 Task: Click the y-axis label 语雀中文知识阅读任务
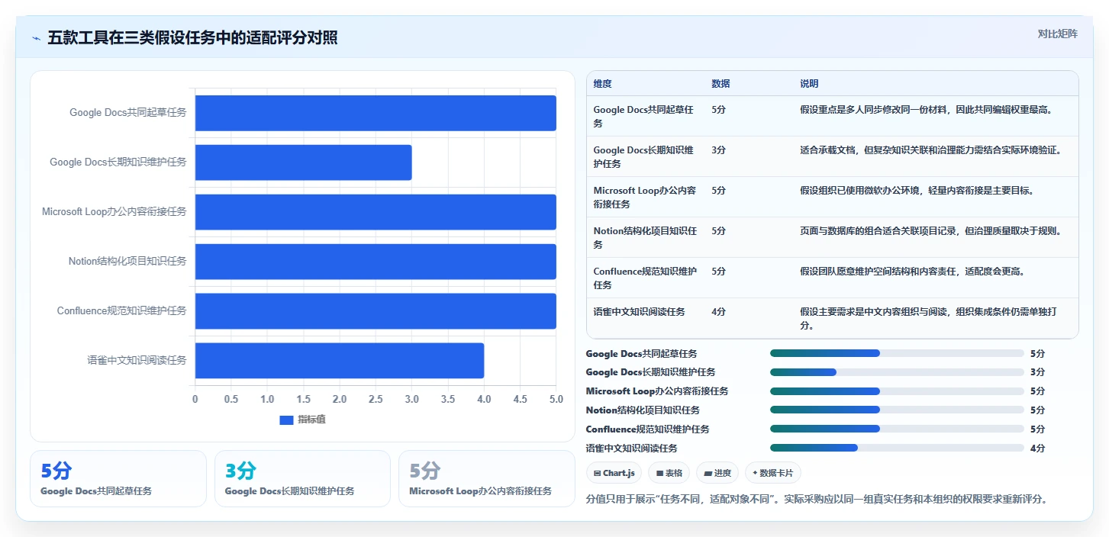point(137,361)
